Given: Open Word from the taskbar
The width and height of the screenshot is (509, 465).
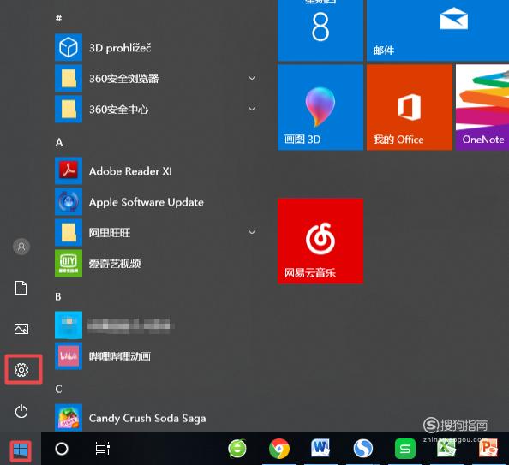Looking at the screenshot, I should point(320,448).
